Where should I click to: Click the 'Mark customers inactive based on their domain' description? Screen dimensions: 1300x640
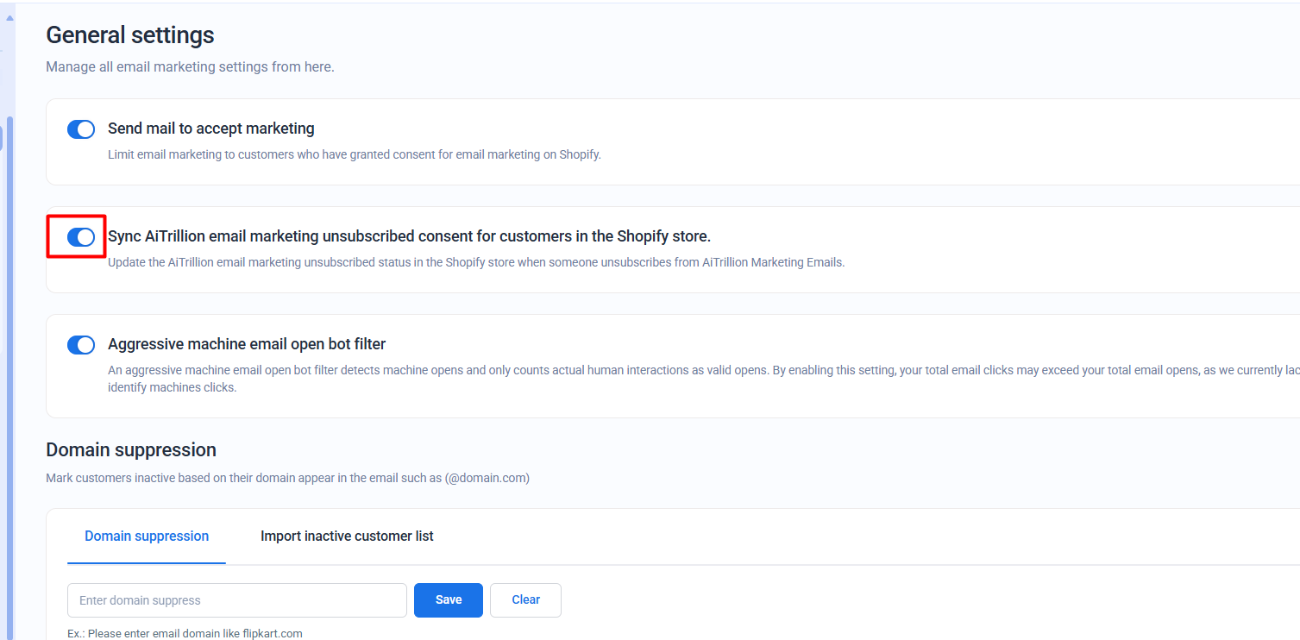click(287, 478)
